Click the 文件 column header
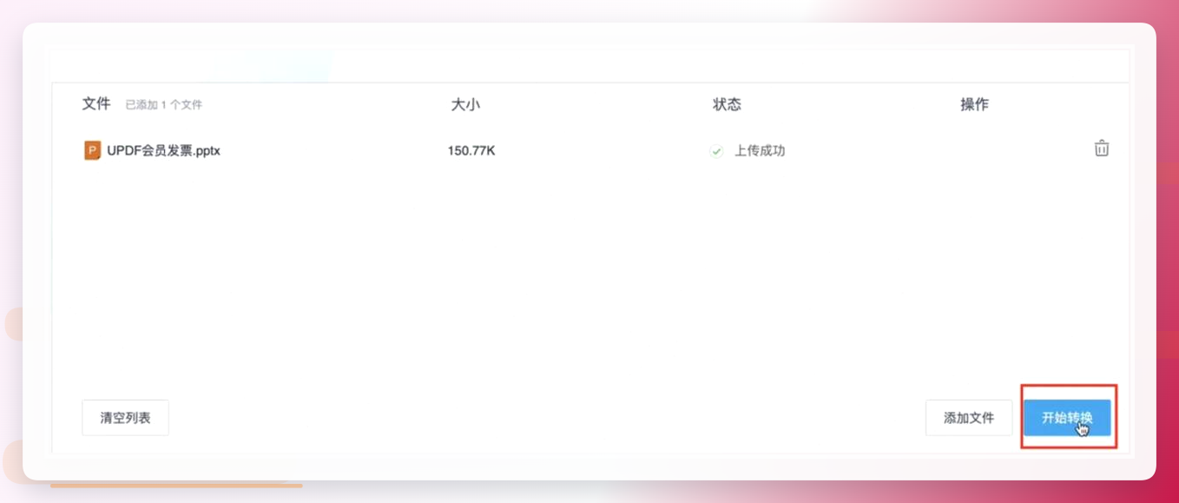Screen dimensions: 1179x503 [96, 103]
